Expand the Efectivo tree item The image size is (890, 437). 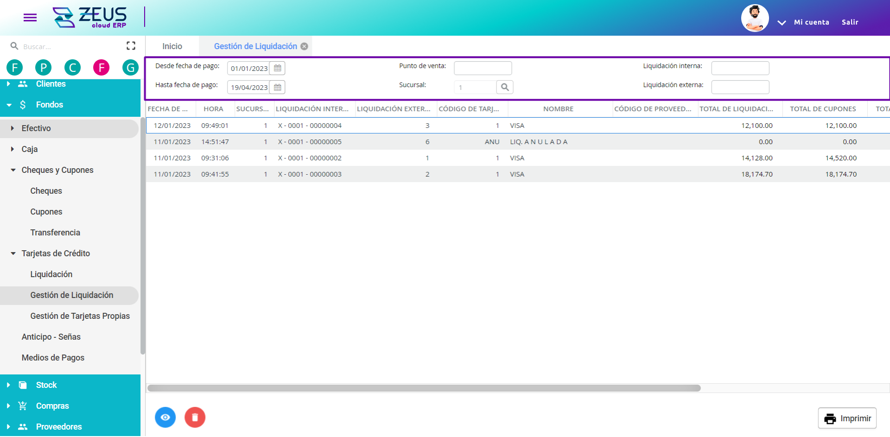13,128
